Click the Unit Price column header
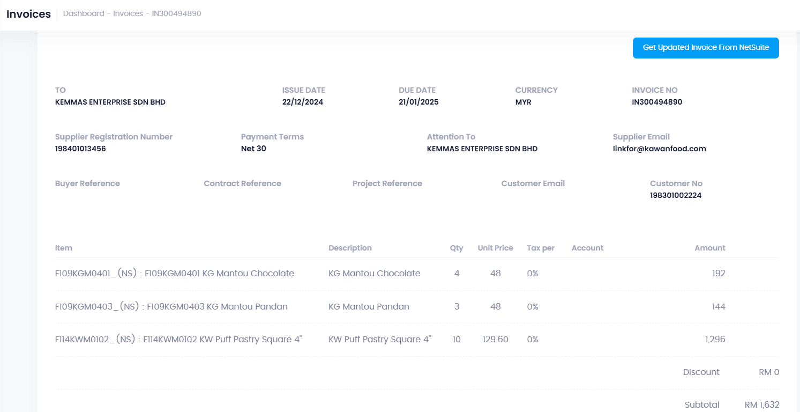 click(495, 248)
